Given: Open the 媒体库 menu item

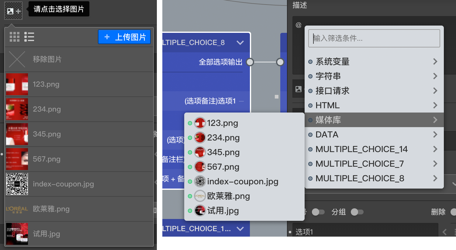Looking at the screenshot, I should [374, 120].
